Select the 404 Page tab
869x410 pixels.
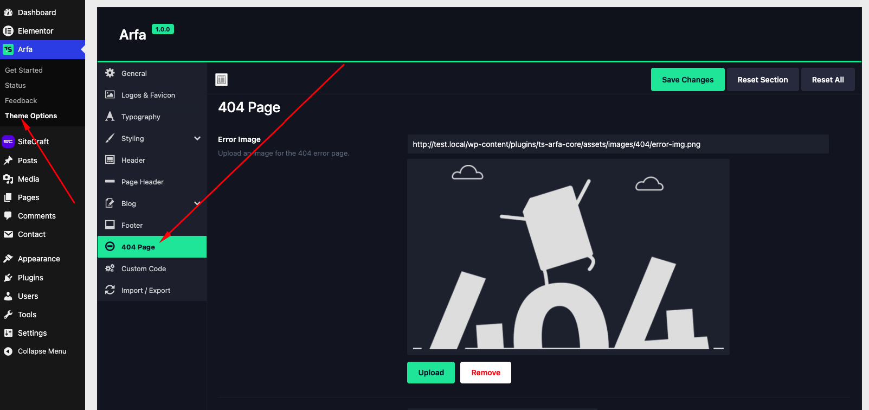click(152, 247)
